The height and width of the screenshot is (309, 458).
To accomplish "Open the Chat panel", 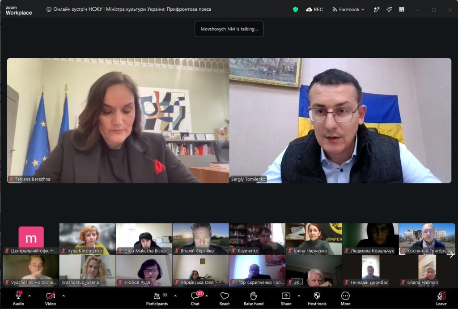I will [195, 298].
